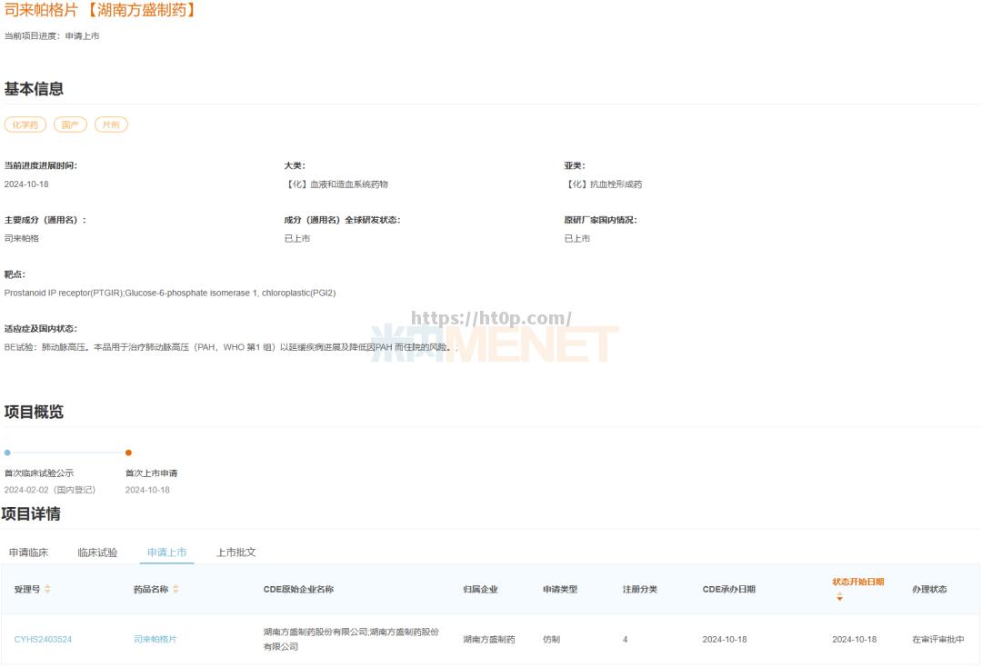Screen dimensions: 982x667
Task: Select the 首次上市申请 timeline dot
Action: 128,453
